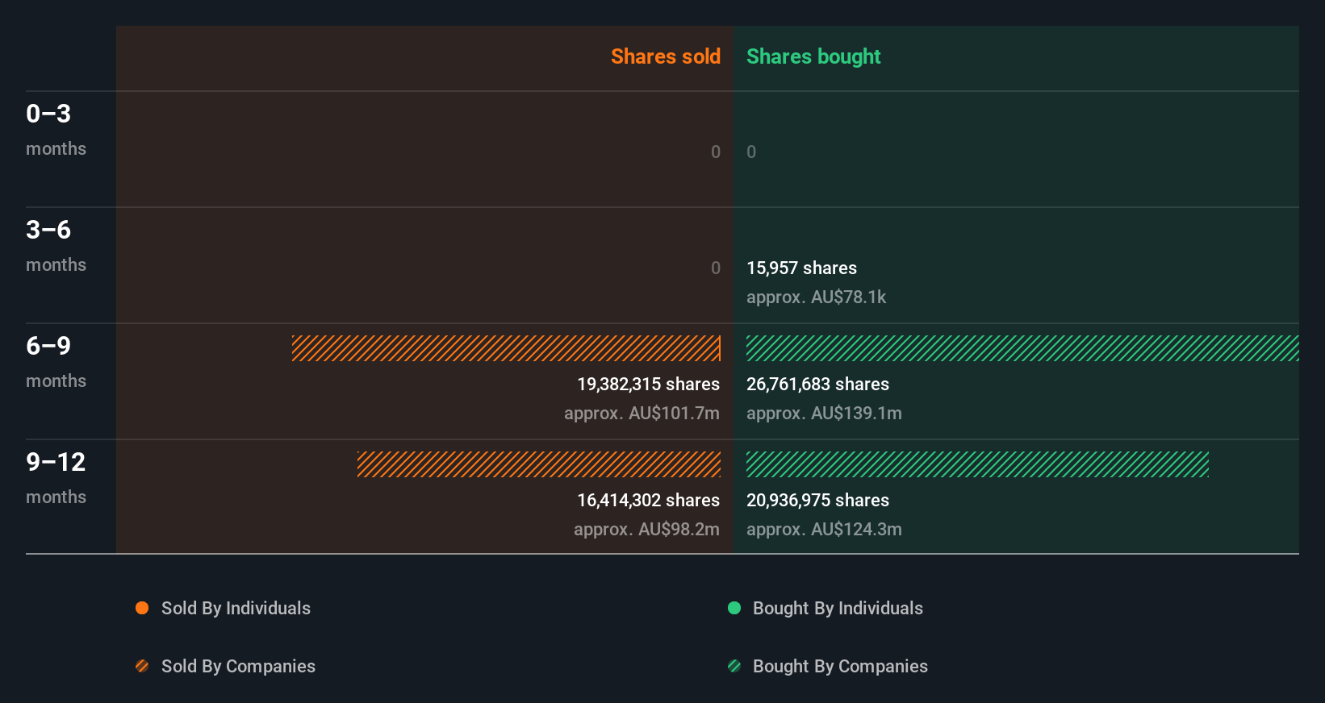1325x703 pixels.
Task: Select the Bought By Individuals legend label
Action: pyautogui.click(x=838, y=608)
